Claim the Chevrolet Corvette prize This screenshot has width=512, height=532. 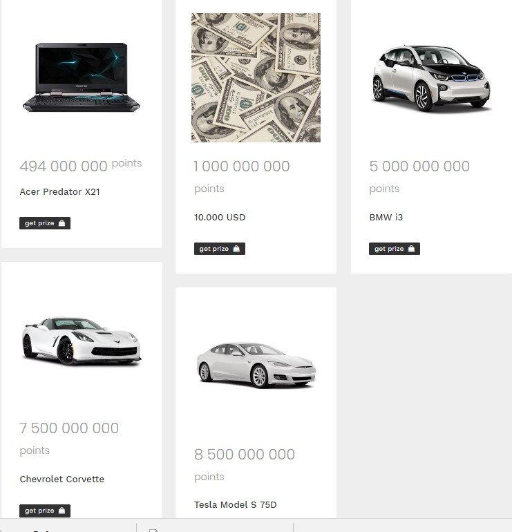click(x=45, y=511)
